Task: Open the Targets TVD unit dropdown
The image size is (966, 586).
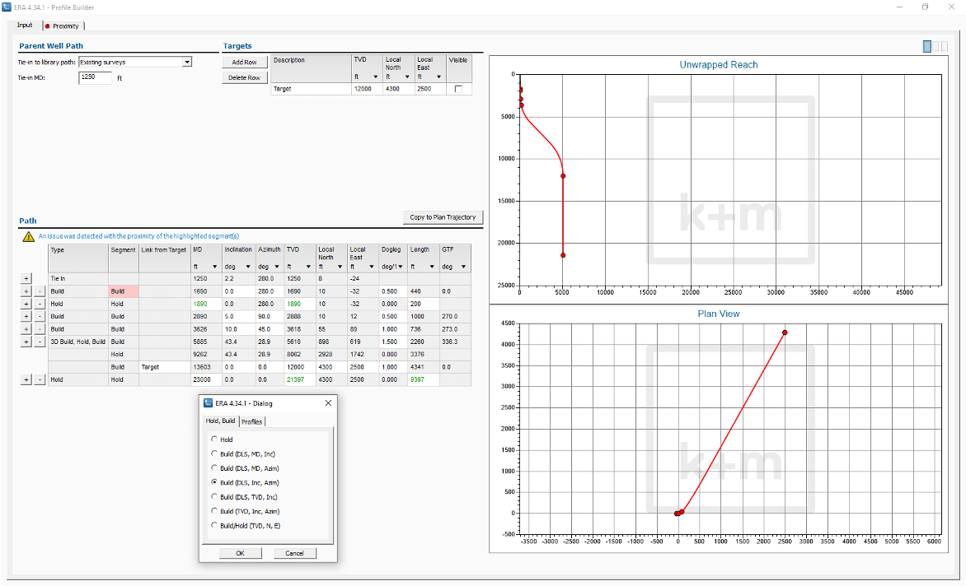Action: point(375,77)
